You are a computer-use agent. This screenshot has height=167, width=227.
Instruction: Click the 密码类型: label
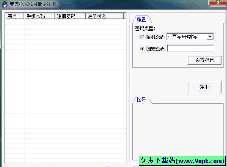[145, 28]
